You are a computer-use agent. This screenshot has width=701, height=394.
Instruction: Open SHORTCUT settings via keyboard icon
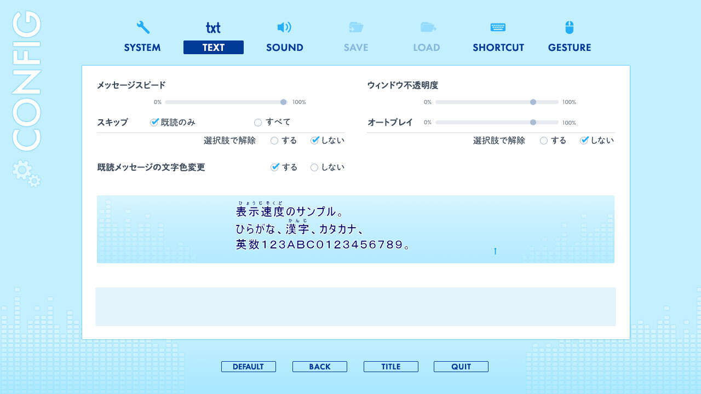click(x=498, y=26)
